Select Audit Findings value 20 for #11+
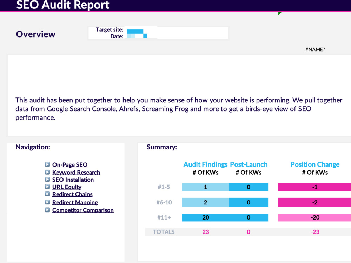Viewport: 351px width, 263px height. (205, 217)
